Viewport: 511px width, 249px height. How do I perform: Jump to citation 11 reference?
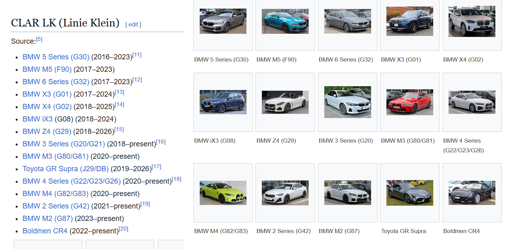137,55
